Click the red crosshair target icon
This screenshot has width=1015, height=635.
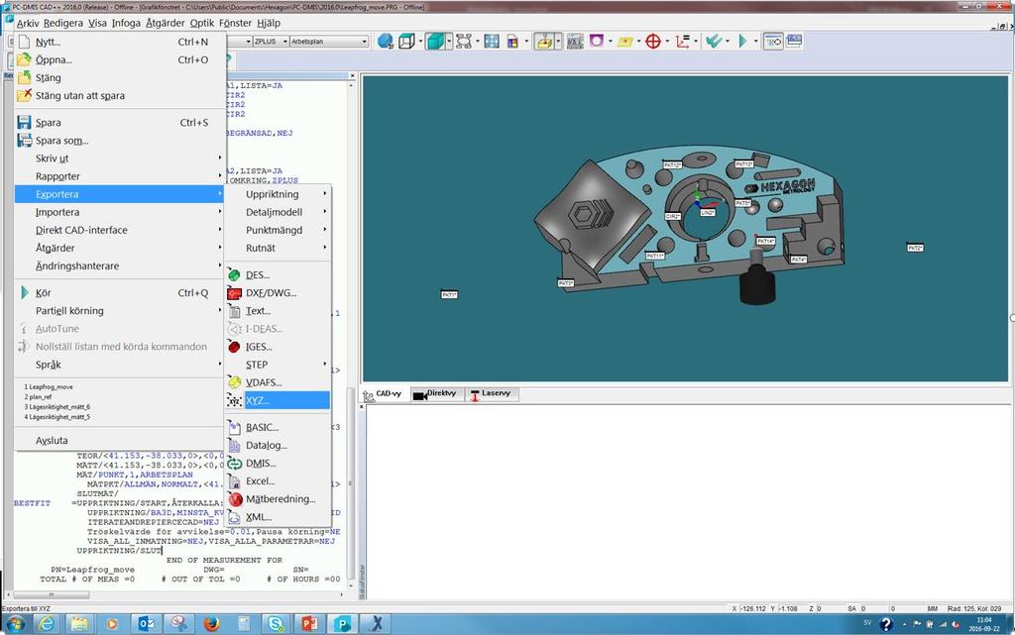pyautogui.click(x=653, y=42)
